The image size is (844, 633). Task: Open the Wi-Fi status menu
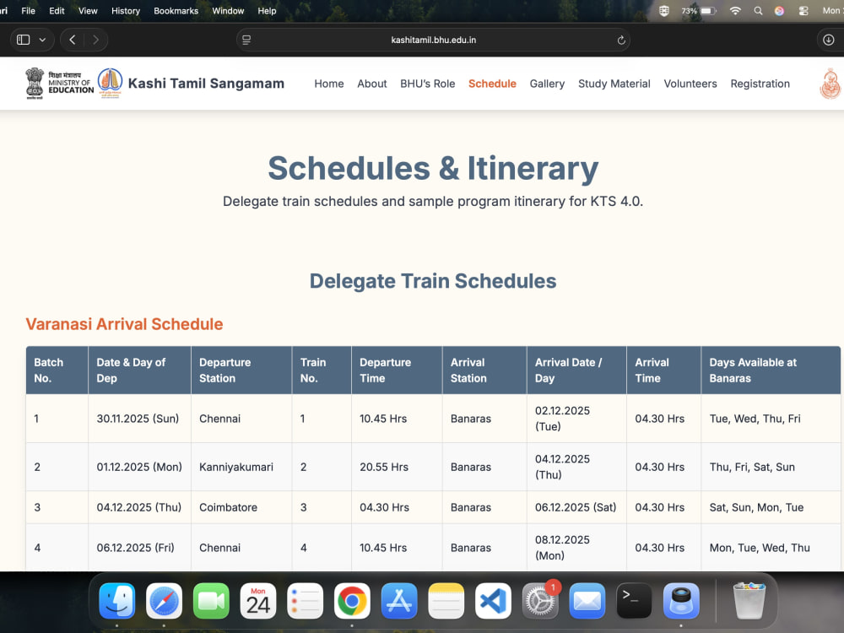pyautogui.click(x=735, y=11)
